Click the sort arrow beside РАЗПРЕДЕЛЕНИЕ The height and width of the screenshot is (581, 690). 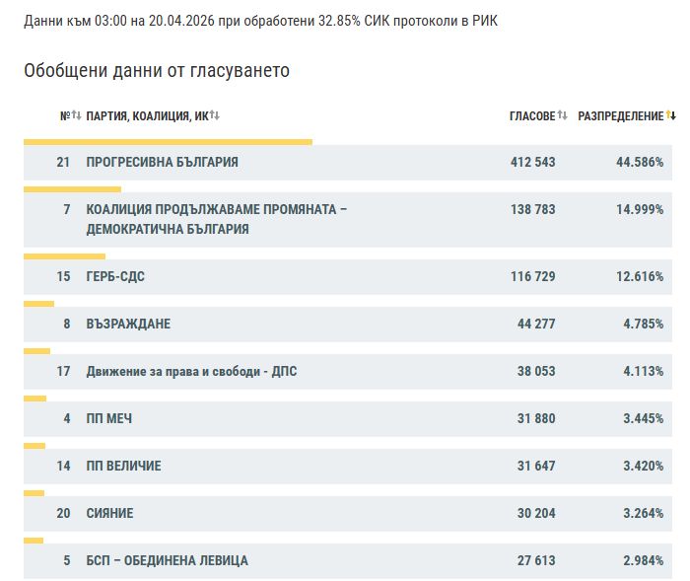click(x=671, y=116)
